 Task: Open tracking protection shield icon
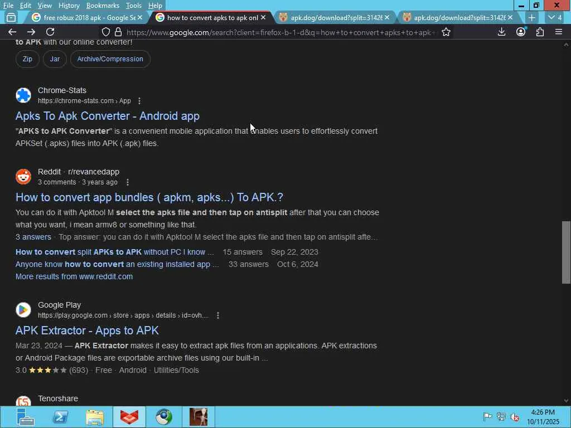pyautogui.click(x=105, y=32)
